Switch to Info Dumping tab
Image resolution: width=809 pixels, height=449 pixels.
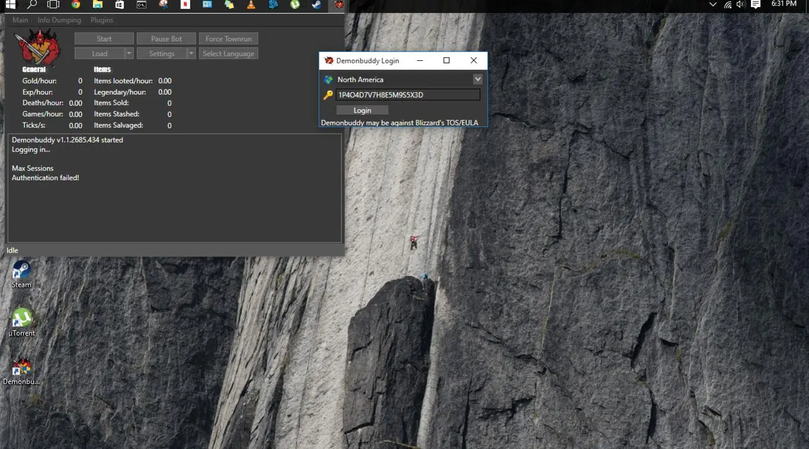click(x=59, y=20)
